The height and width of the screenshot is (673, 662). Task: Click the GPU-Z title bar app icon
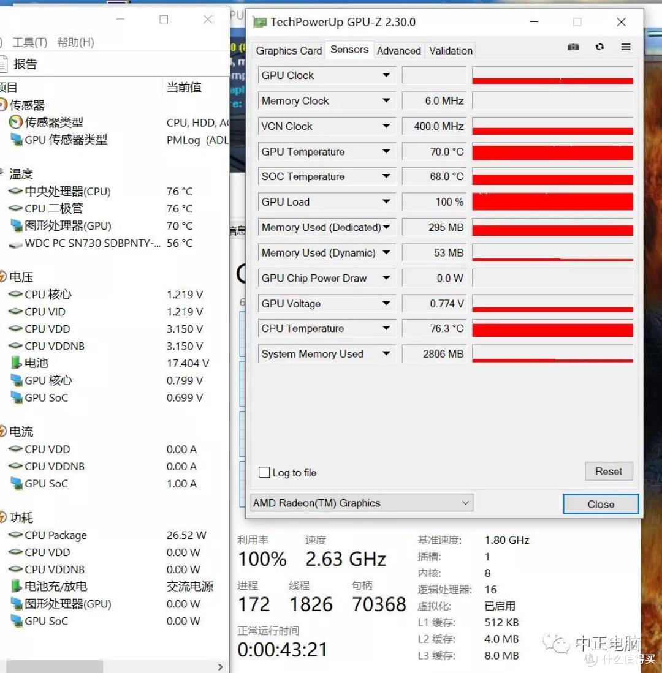click(259, 22)
